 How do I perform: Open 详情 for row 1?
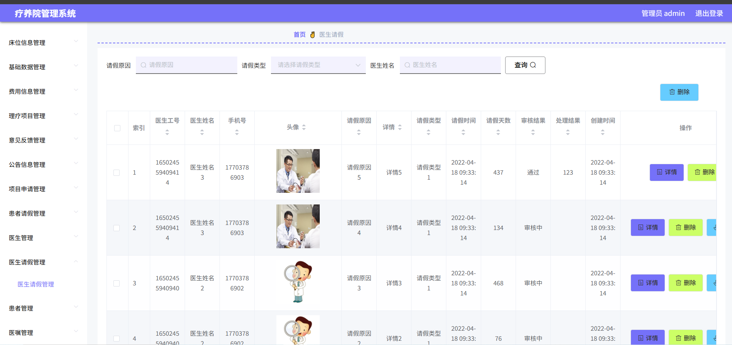click(x=667, y=172)
